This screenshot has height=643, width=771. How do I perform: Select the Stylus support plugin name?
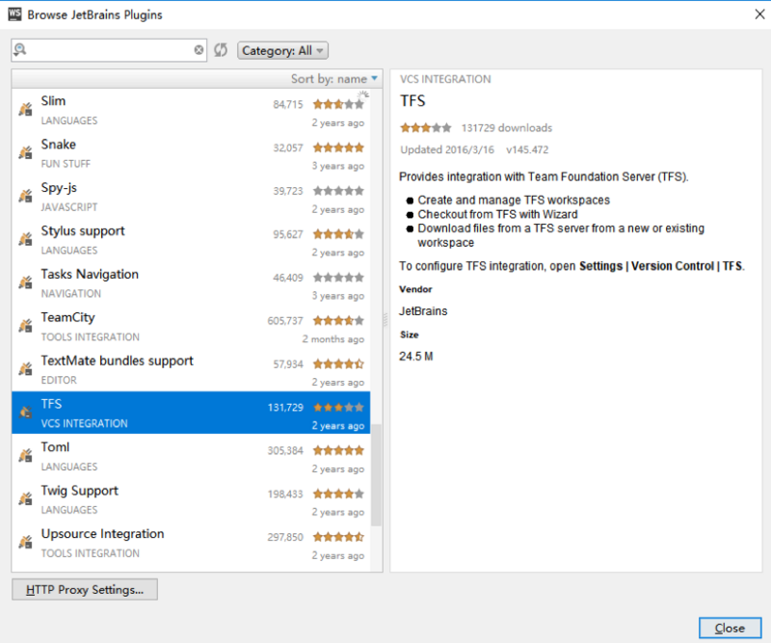pyautogui.click(x=83, y=231)
